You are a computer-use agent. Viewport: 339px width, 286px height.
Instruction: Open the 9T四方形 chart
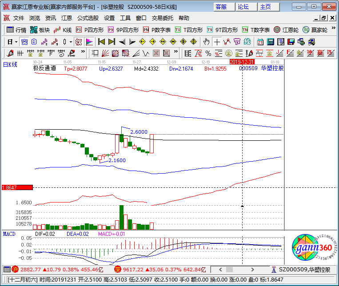[x=223, y=30]
